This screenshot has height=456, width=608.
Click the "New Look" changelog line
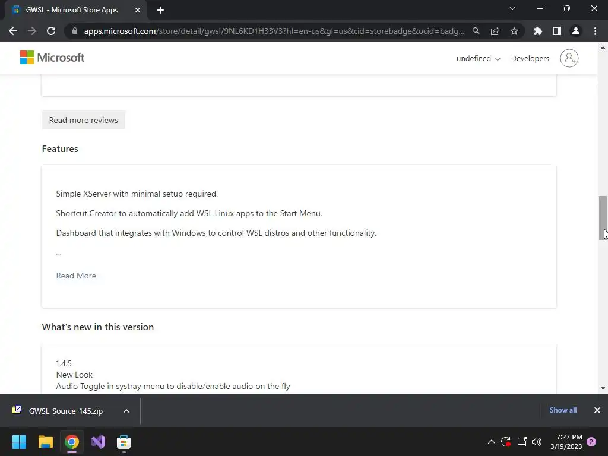point(74,375)
